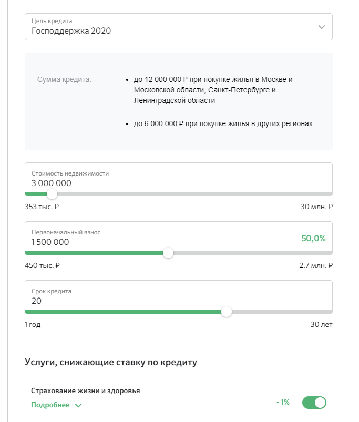
Task: Click the 450 тыс. ₽ minimum down payment label
Action: point(42,265)
